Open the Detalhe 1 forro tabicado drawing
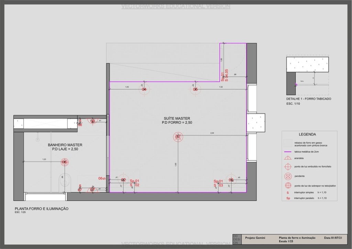Screen dimensions: 352x249 point(307,76)
